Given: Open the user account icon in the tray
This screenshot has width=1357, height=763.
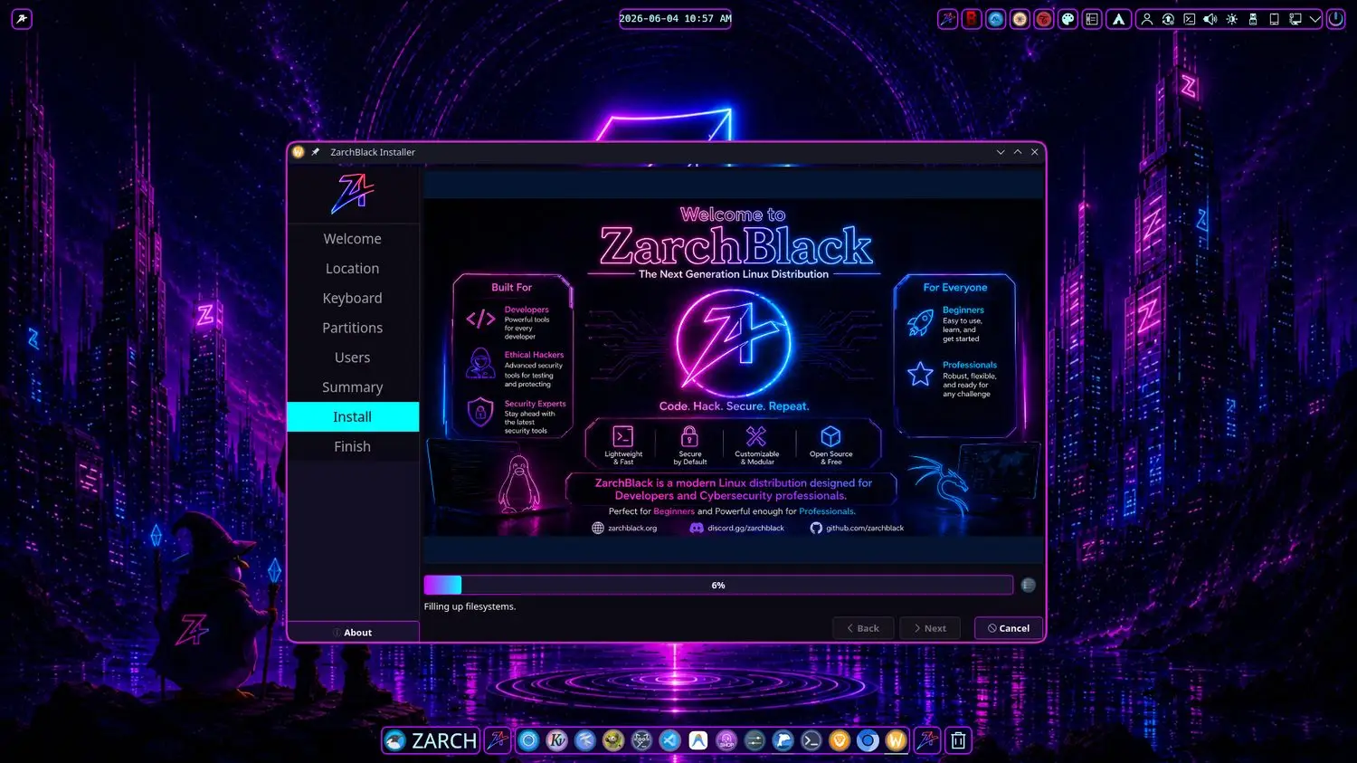Looking at the screenshot, I should (x=1146, y=19).
